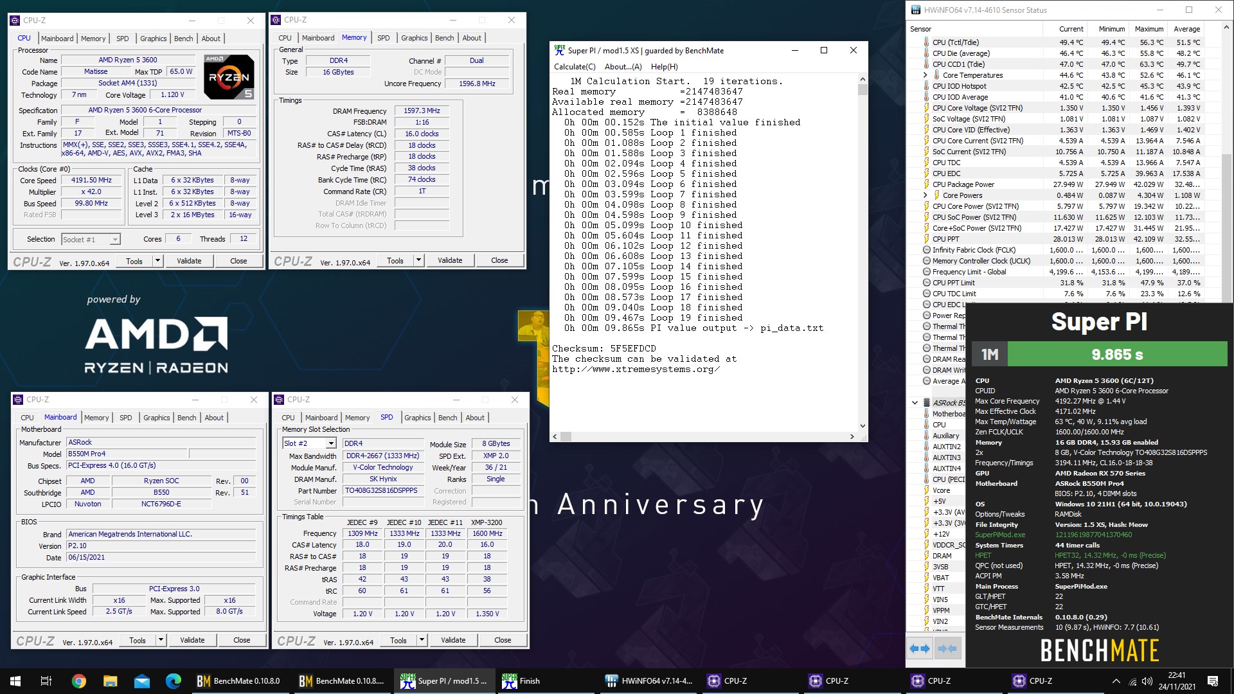The height and width of the screenshot is (694, 1234).
Task: Switch to Bench tab in CPU window
Action: coord(183,39)
